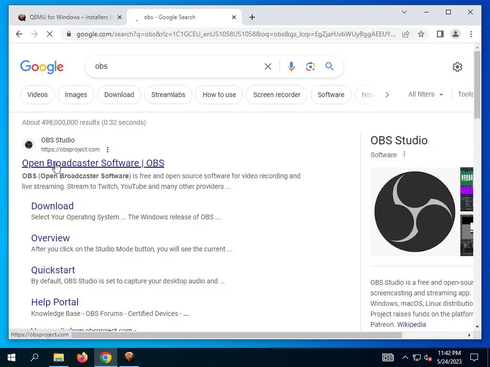Close the obs Google Search tab
Viewport: 490px width, 367px height.
pos(234,17)
